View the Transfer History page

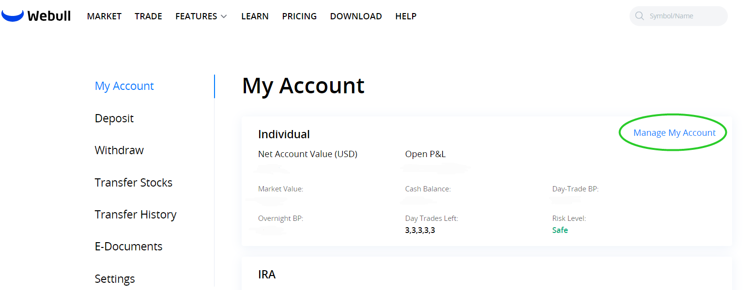[136, 214]
